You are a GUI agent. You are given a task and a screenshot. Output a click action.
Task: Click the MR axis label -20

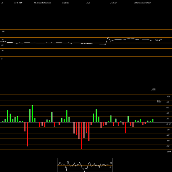click(x=168, y=130)
